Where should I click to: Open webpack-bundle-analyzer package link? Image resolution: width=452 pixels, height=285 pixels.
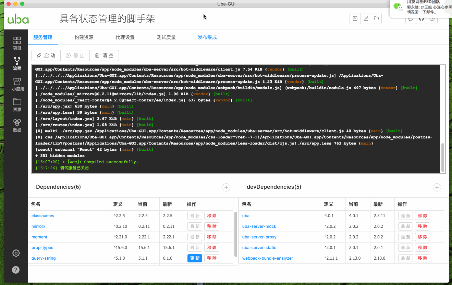[268, 258]
